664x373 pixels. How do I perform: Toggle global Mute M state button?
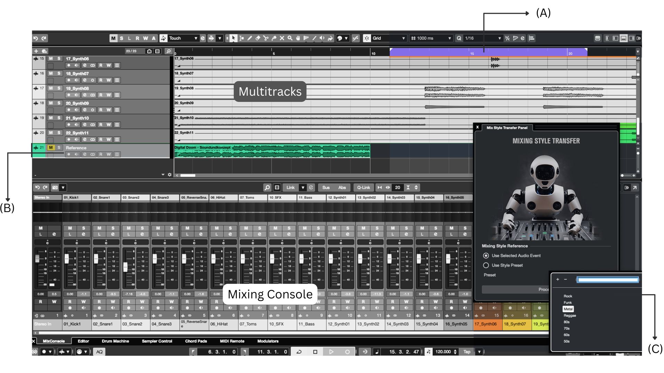tap(113, 38)
